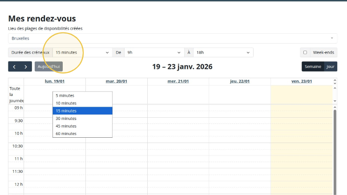Open the start hour 9h dropdown
The image size is (347, 195).
click(x=154, y=52)
